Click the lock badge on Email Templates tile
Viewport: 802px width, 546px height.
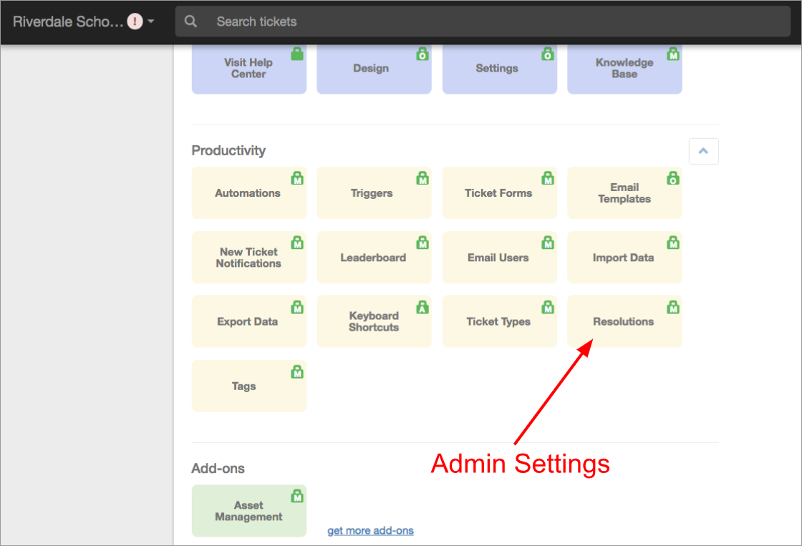point(673,178)
